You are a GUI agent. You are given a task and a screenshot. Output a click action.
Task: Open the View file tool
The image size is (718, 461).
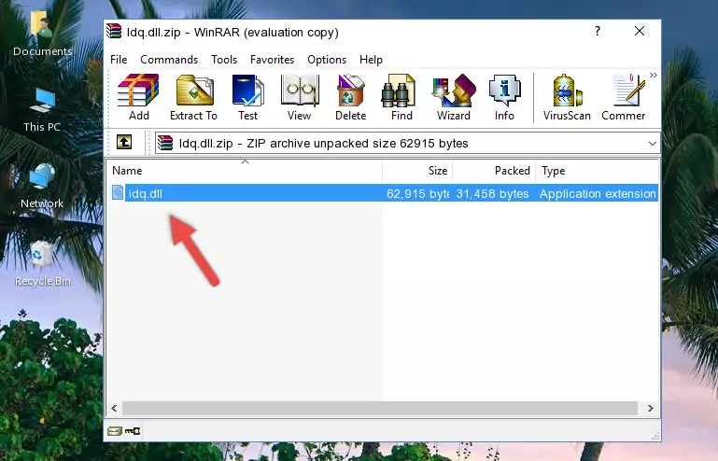[x=300, y=97]
